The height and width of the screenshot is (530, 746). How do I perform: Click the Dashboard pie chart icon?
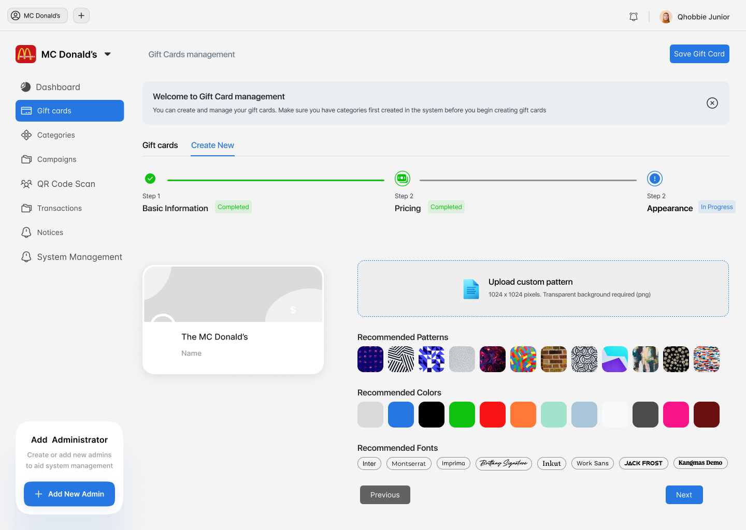tap(25, 87)
